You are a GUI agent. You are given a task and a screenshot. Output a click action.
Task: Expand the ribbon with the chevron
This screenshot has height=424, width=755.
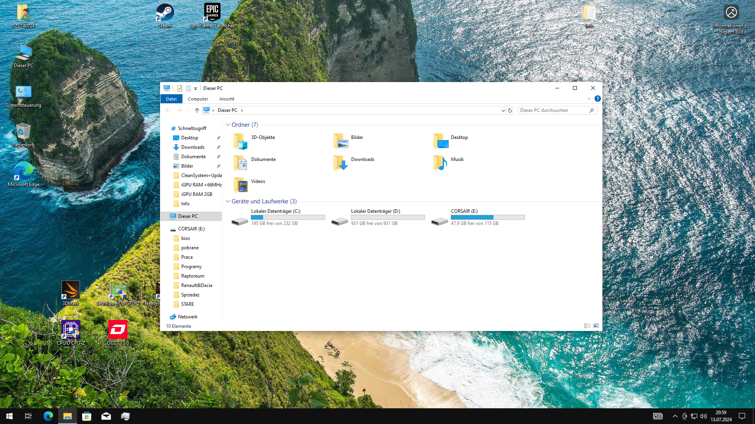coord(589,99)
